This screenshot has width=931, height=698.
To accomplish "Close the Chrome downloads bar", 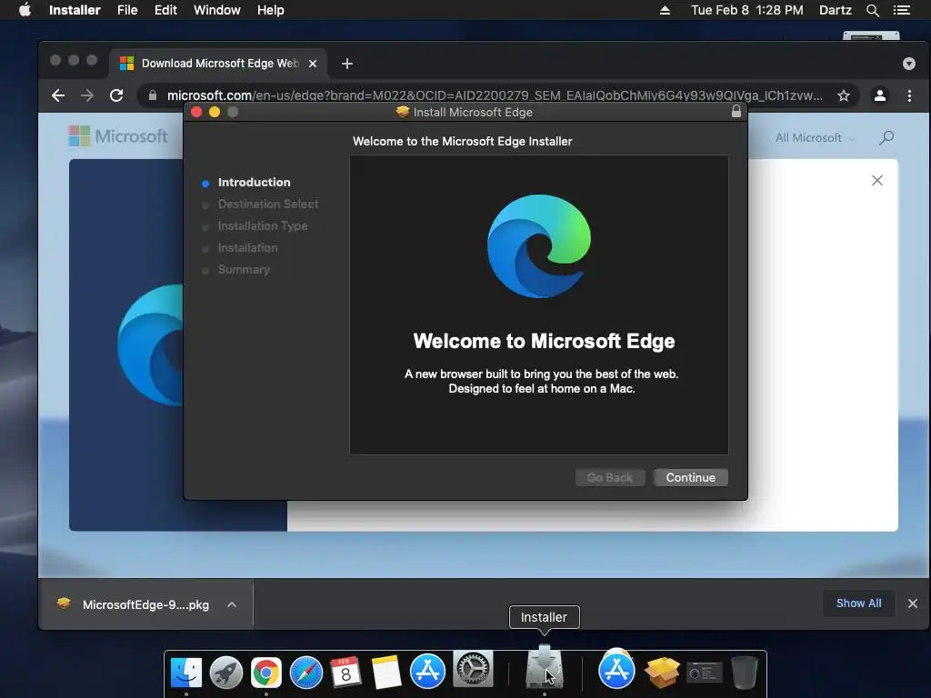I will tap(913, 603).
